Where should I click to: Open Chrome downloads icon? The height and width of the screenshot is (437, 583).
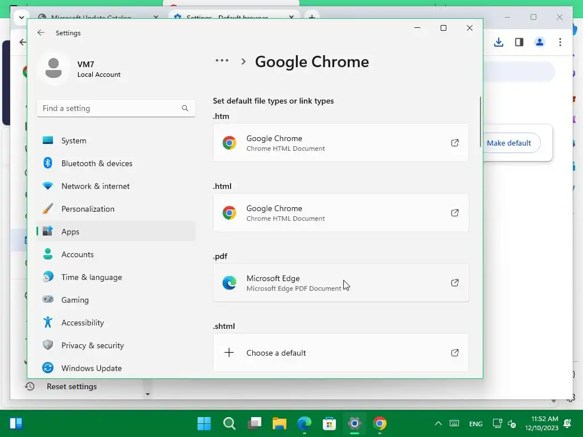499,42
